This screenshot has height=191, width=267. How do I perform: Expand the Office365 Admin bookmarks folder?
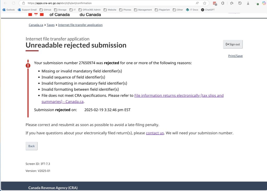coord(90,10)
